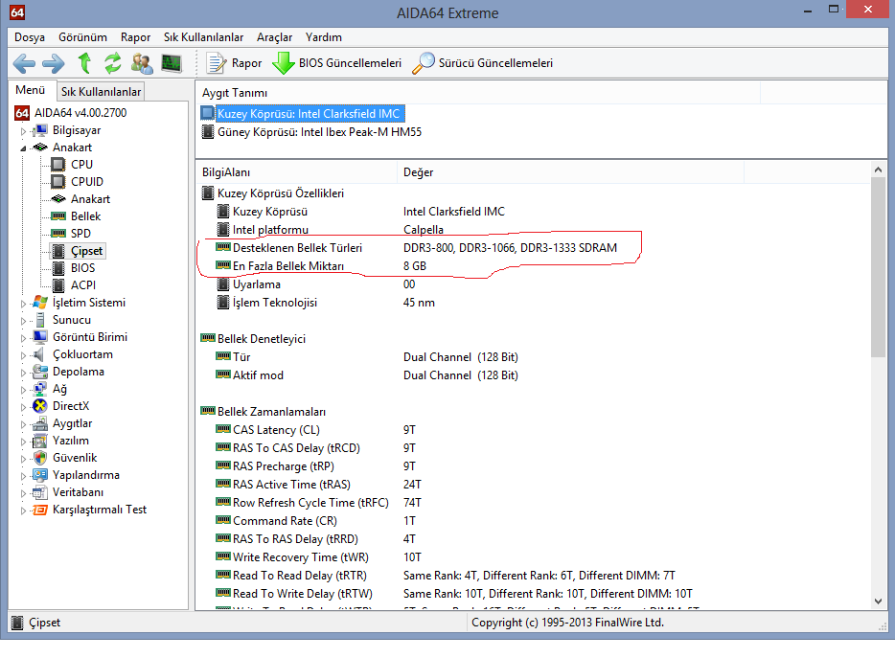Switch to the Sık Kullanılanlar tab
This screenshot has height=658, width=895.
pos(101,92)
